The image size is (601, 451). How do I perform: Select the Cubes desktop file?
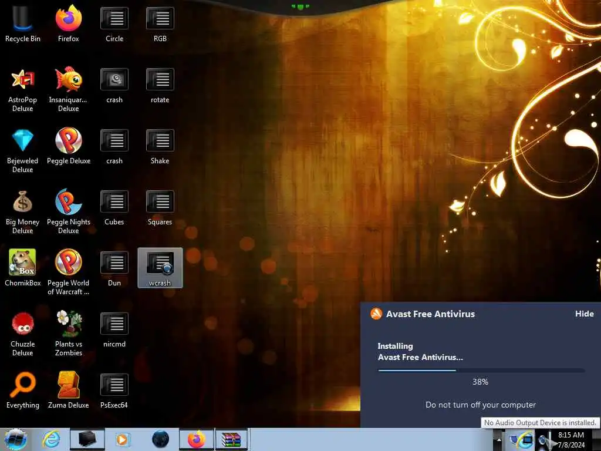(x=114, y=207)
